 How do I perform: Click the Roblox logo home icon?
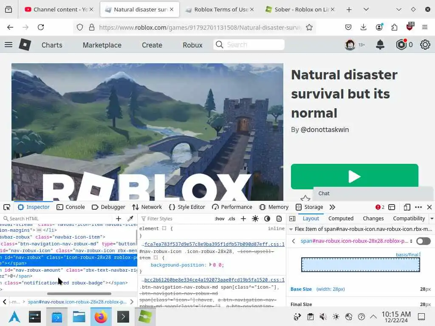coord(25,45)
